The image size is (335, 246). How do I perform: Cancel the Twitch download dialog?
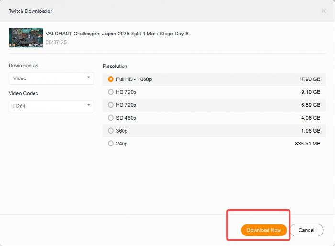(x=306, y=230)
